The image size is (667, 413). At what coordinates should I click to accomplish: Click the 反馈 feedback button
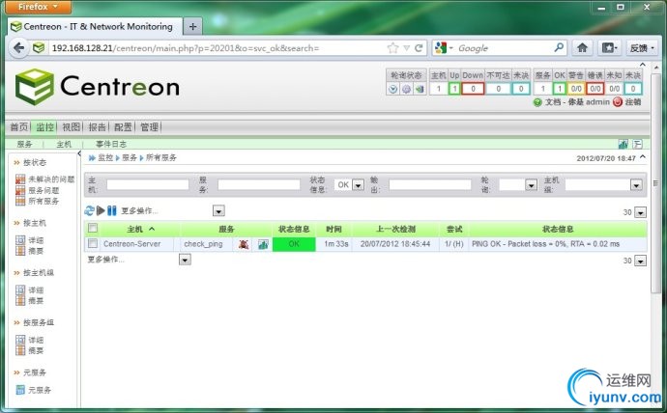coord(642,48)
